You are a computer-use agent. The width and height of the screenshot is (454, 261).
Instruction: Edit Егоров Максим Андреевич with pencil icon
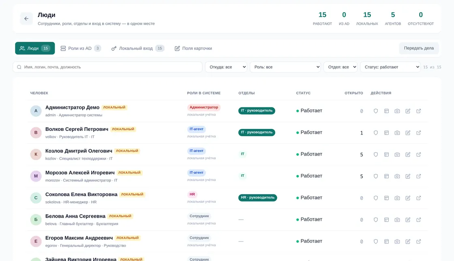tap(408, 241)
